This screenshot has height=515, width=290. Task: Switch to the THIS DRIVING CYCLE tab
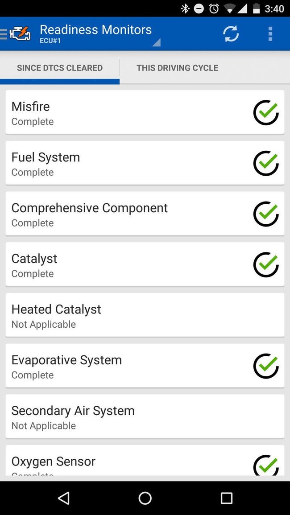177,68
